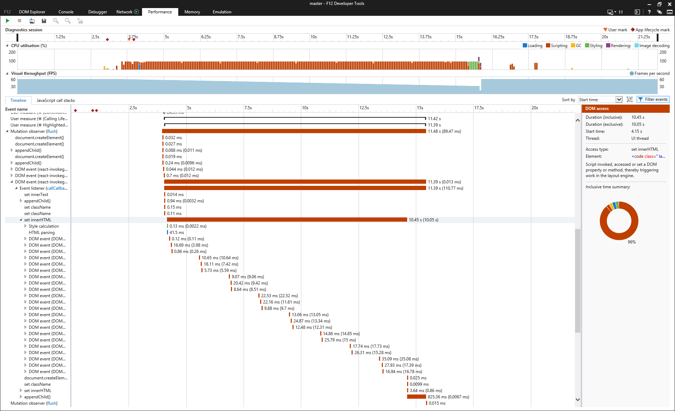
Task: Open the JavaScript call stacks tab
Action: click(x=56, y=100)
